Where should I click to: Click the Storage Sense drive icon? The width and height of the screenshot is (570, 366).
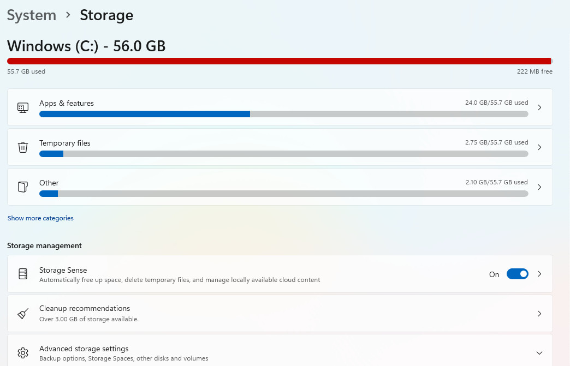[x=23, y=274]
